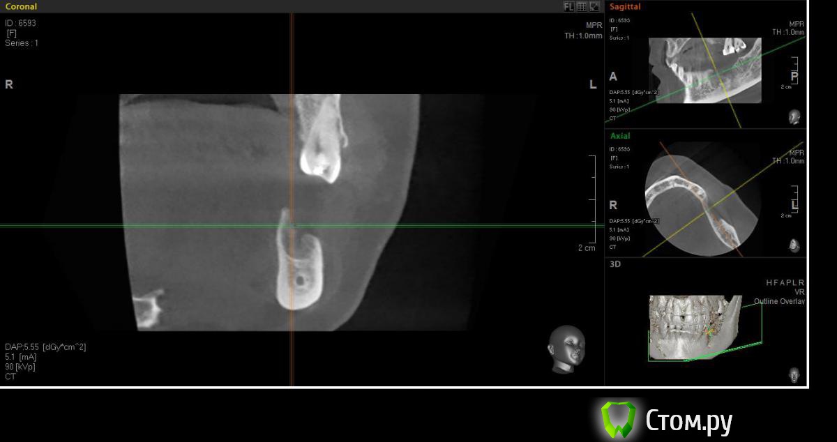Image resolution: width=837 pixels, height=442 pixels.
Task: Click TH:1.0mm thickness label in Coronal view
Action: pyautogui.click(x=583, y=36)
